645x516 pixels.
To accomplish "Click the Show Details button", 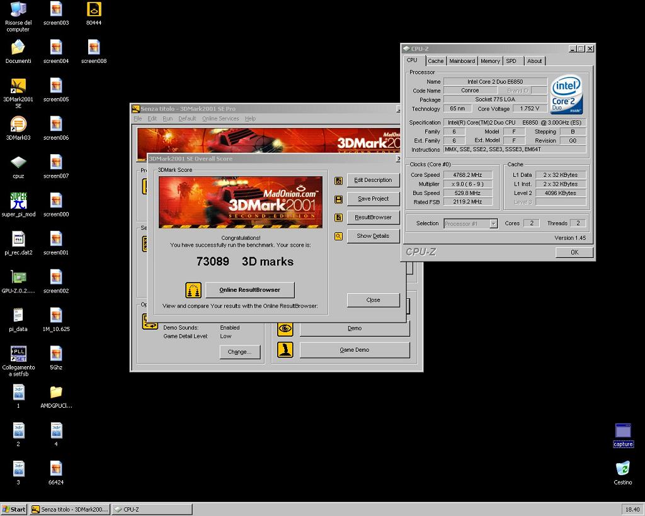I will click(x=373, y=236).
